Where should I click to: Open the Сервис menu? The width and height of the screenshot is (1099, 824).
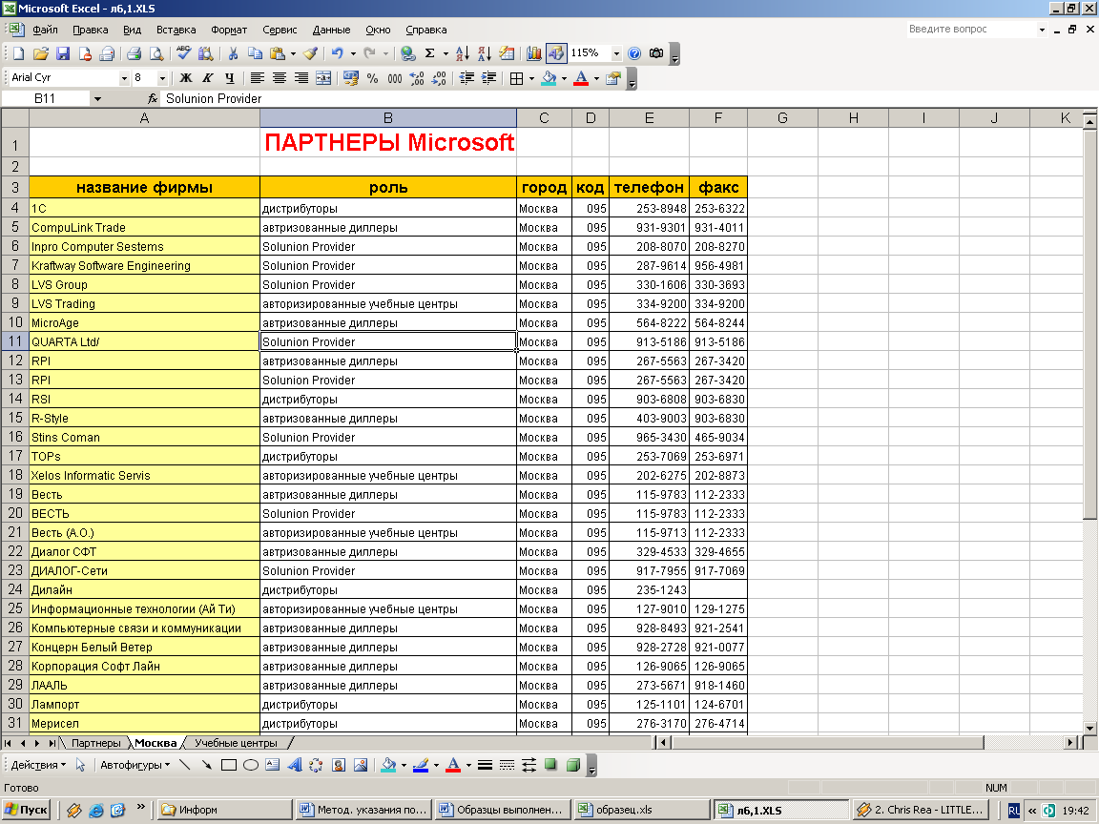point(280,30)
